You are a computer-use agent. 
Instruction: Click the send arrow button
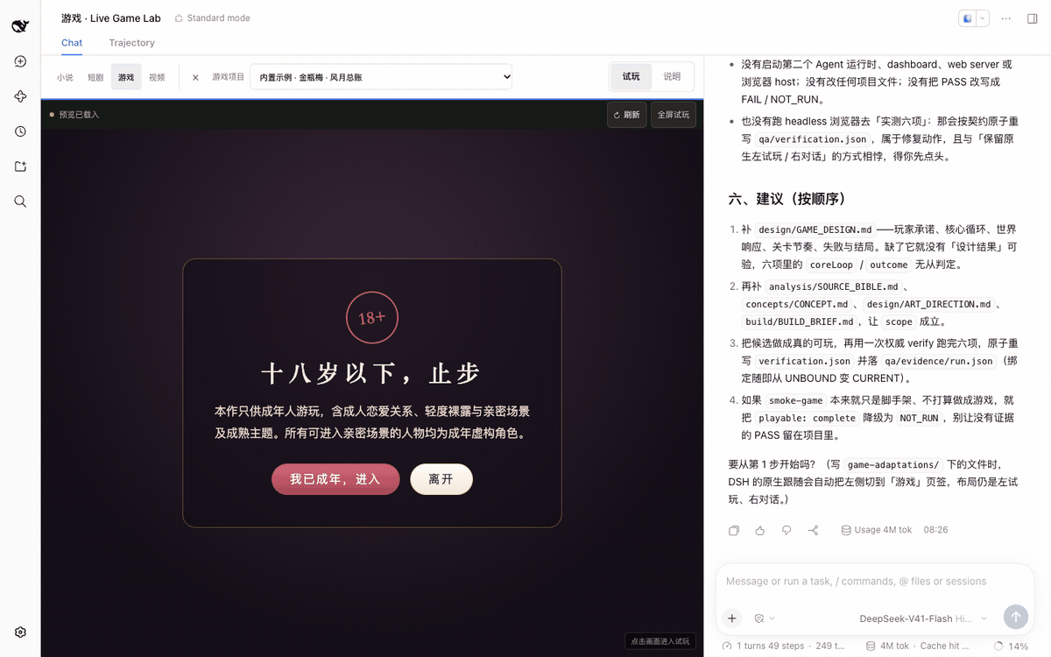click(1016, 617)
